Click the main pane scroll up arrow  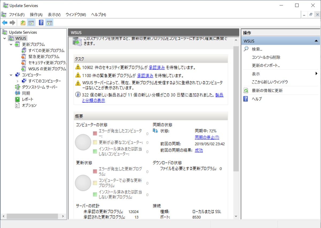tap(236, 40)
